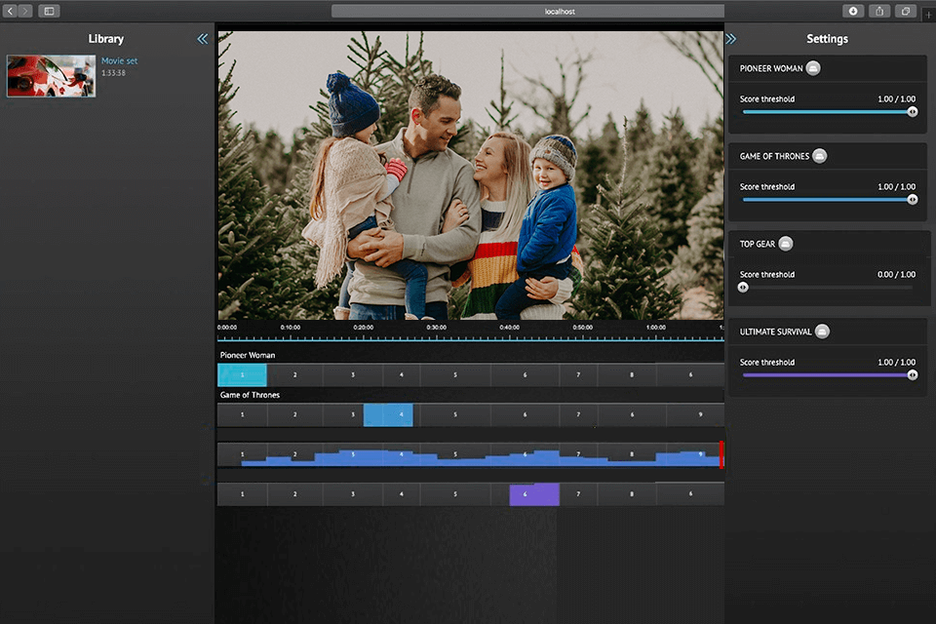Select segment 7 in Game of Thrones row
This screenshot has height=624, width=936.
coord(578,414)
